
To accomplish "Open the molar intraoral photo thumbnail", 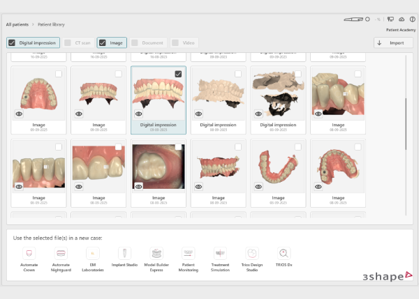I will pyautogui.click(x=159, y=167).
